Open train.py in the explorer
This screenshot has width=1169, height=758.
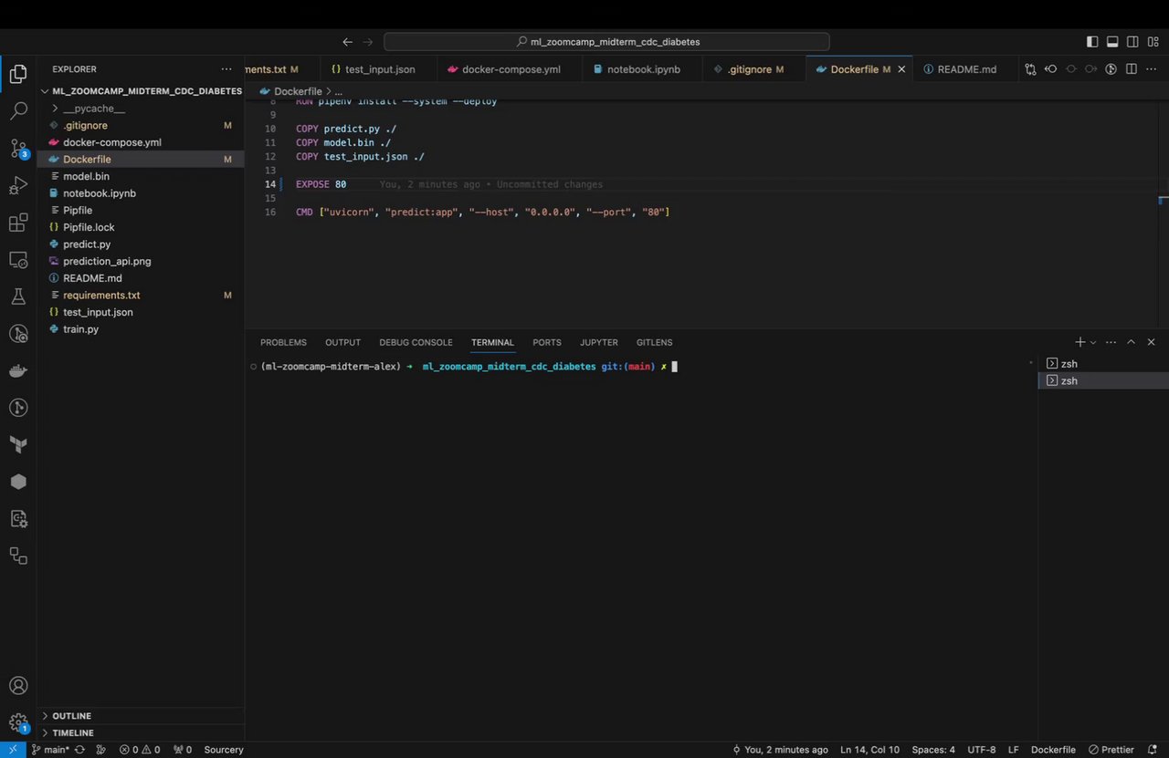click(141, 329)
